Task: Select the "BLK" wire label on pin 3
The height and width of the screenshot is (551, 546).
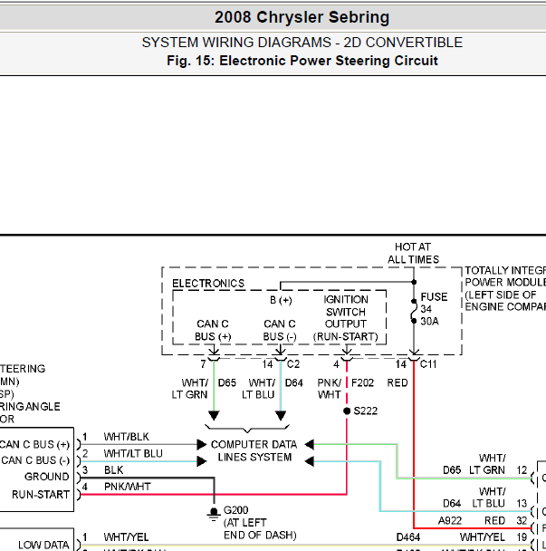Action: pos(113,470)
